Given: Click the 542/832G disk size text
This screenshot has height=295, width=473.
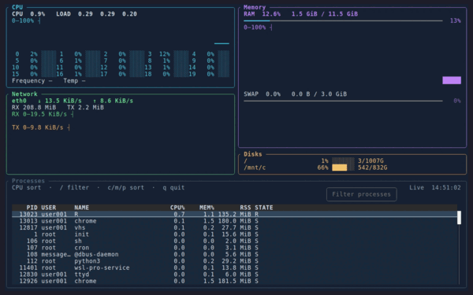Looking at the screenshot, I should [x=373, y=168].
